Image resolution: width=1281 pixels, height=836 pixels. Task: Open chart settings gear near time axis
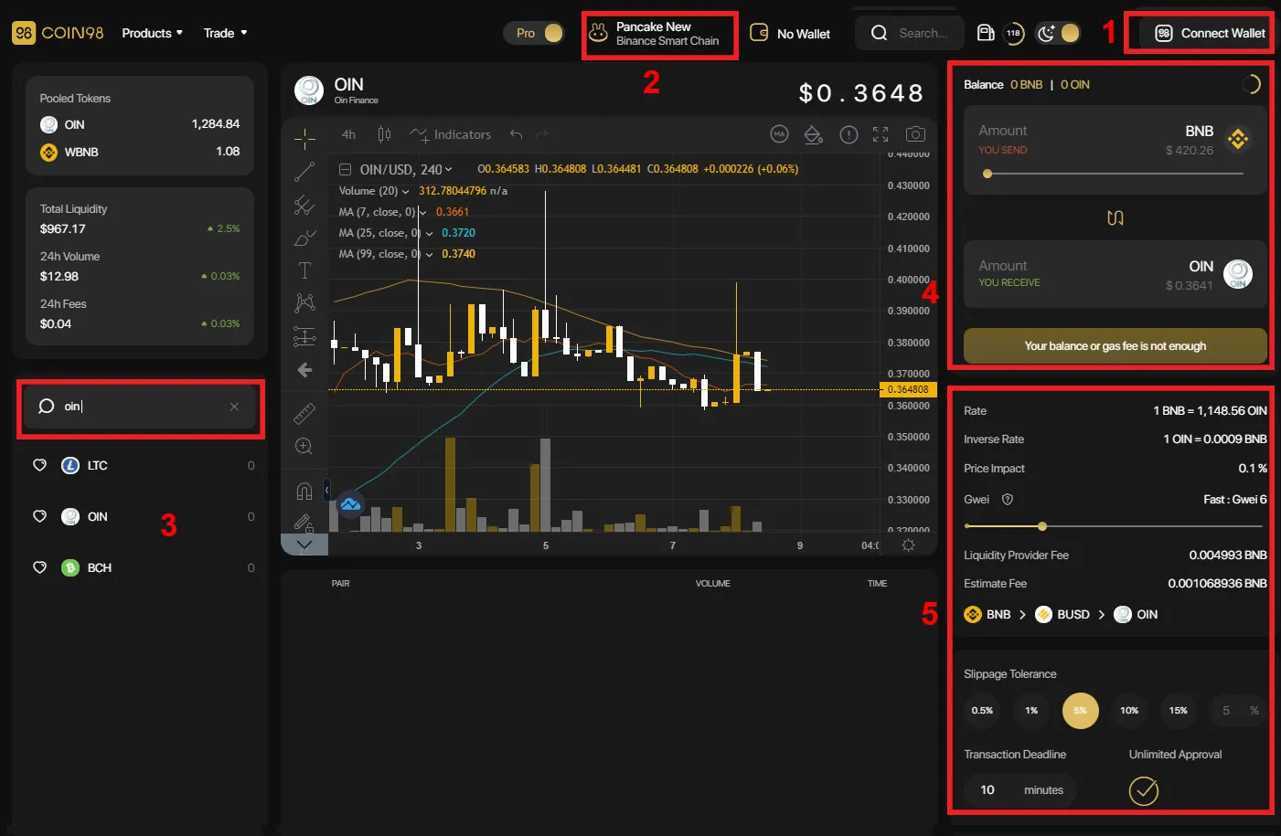[908, 545]
